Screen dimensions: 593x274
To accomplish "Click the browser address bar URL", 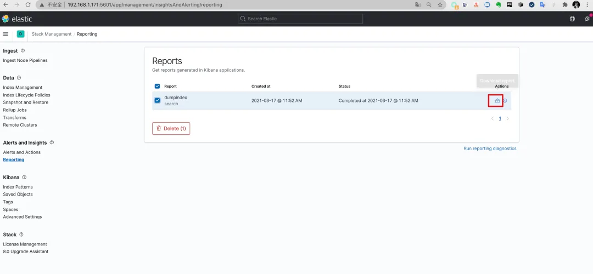I will [x=145, y=5].
